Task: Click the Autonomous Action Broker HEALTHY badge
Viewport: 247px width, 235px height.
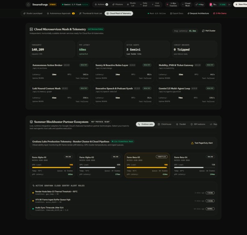Action: pyautogui.click(x=84, y=65)
